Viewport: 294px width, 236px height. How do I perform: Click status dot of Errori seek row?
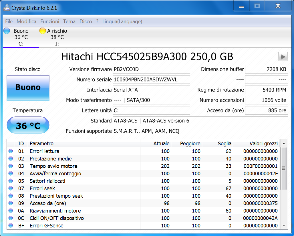click(11, 188)
